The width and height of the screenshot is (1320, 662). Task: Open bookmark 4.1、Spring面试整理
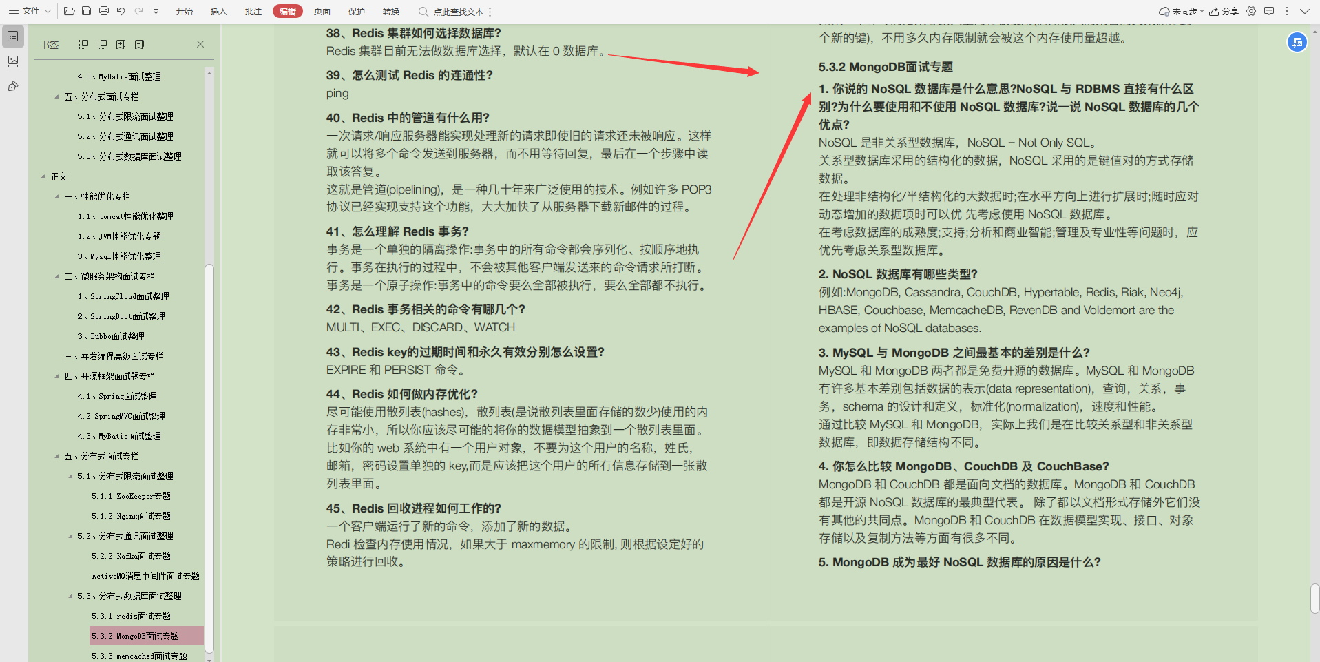pyautogui.click(x=117, y=396)
